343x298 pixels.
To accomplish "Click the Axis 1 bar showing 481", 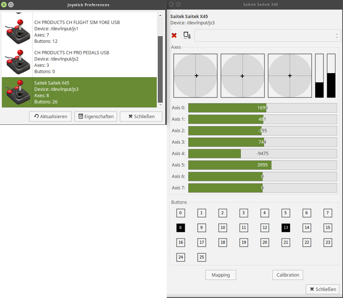I will [x=263, y=119].
